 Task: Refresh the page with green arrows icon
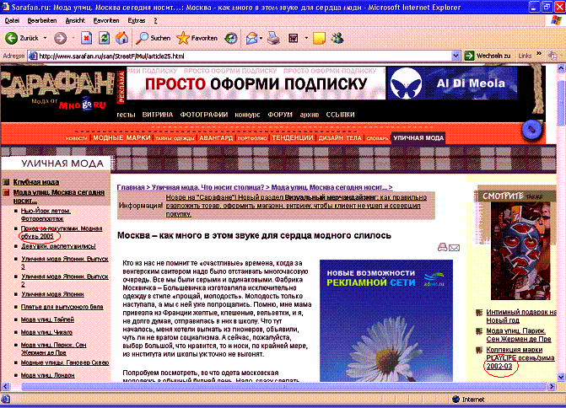(x=104, y=38)
